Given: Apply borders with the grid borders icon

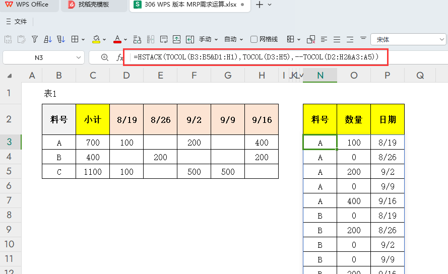Looking at the screenshot, I should (75, 39).
